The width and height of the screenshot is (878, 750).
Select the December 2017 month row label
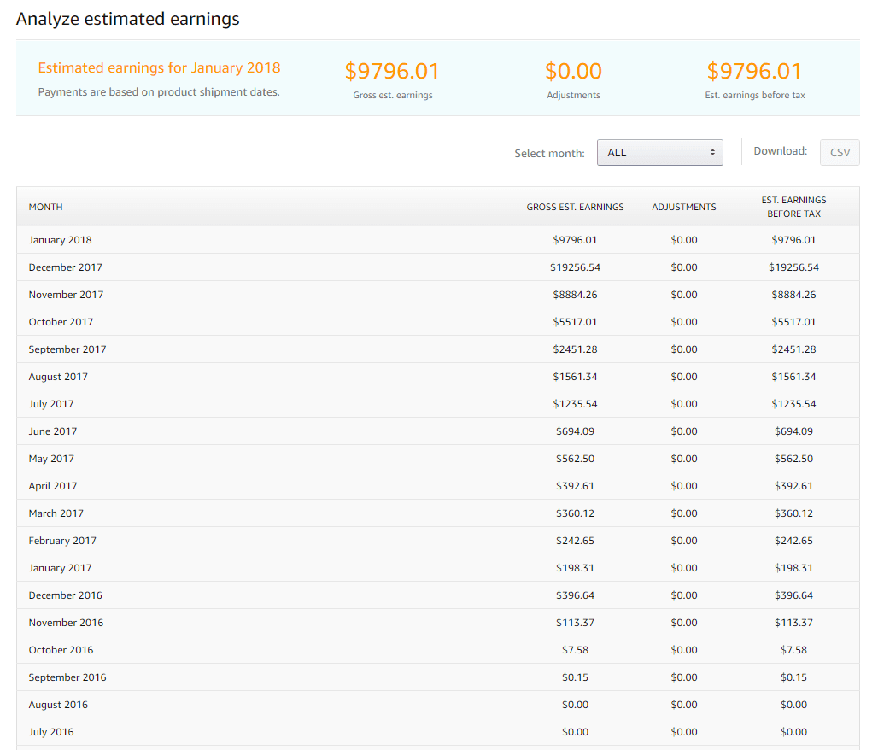click(66, 267)
